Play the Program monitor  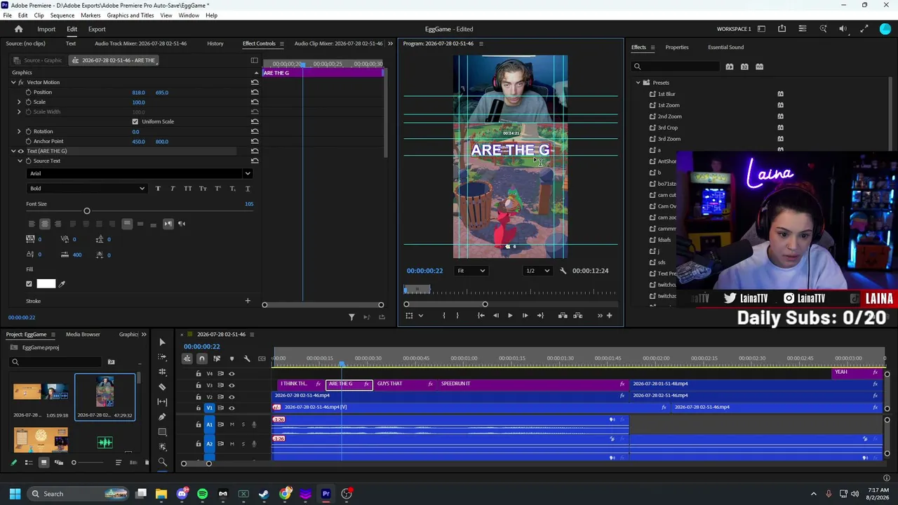click(510, 316)
